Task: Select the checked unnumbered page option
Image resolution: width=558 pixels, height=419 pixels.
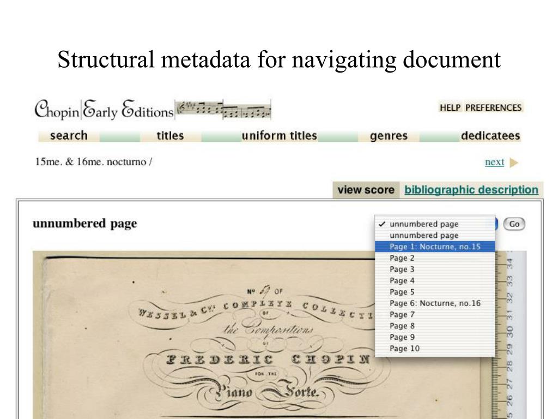Action: (x=435, y=224)
